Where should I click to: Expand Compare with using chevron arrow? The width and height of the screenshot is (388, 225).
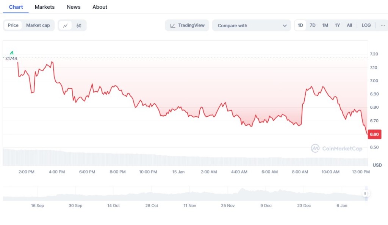click(x=285, y=25)
